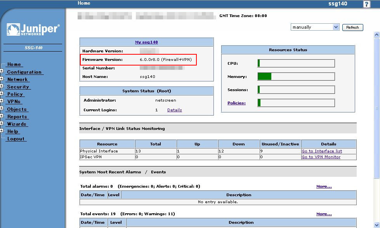
Task: Expand the Configuration tree node
Action: point(2,71)
